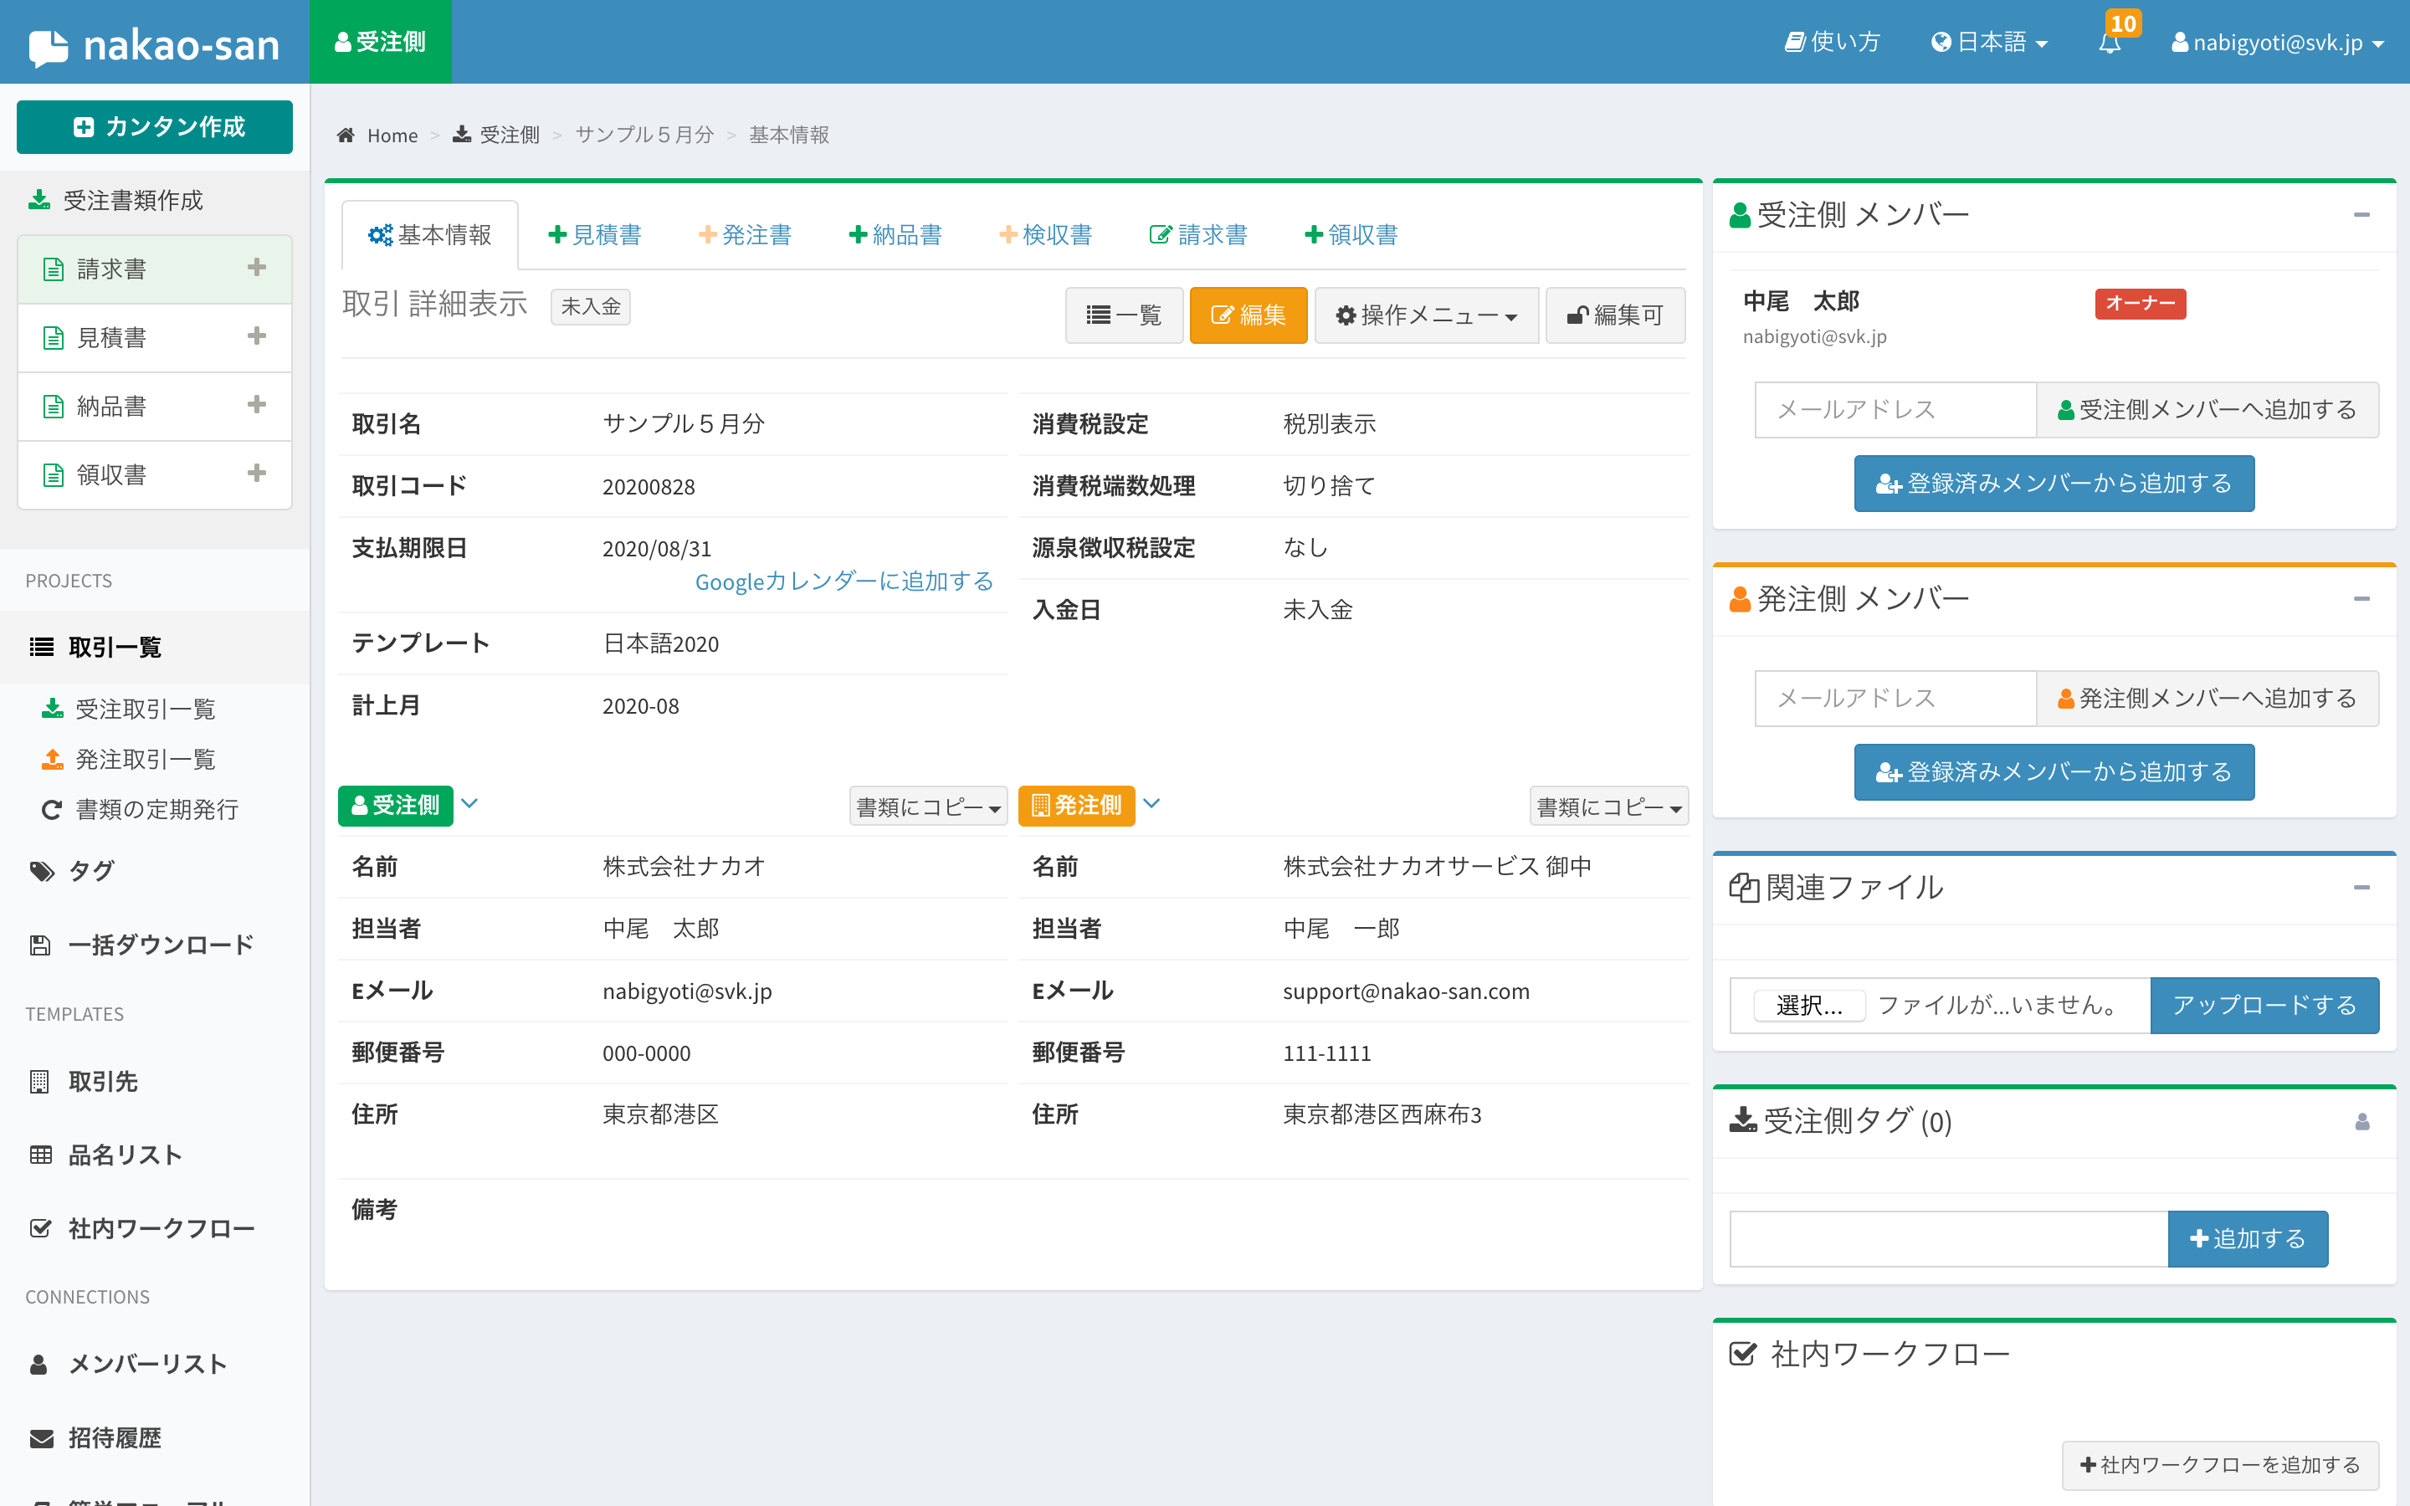
Task: Click the 取引一覧 list icon
Action: [x=42, y=648]
